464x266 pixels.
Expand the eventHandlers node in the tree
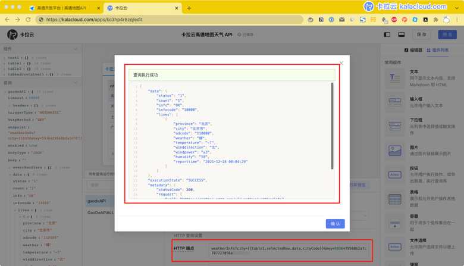point(10,167)
